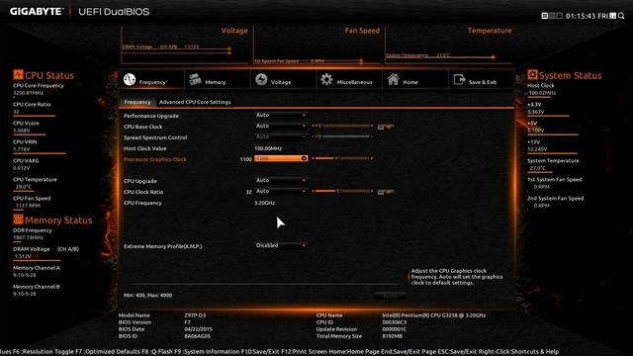Click 'F9 :System Information' shortcut hint
Screen dimensions: 633x356
coord(207,352)
